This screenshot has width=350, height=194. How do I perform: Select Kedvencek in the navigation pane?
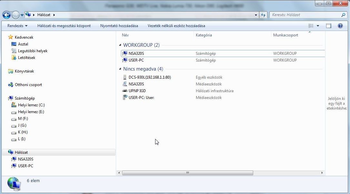24,37
